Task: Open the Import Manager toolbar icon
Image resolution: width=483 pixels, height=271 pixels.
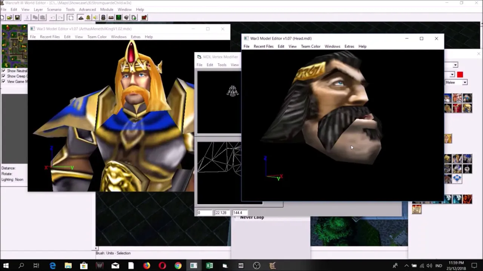Action: 134,17
